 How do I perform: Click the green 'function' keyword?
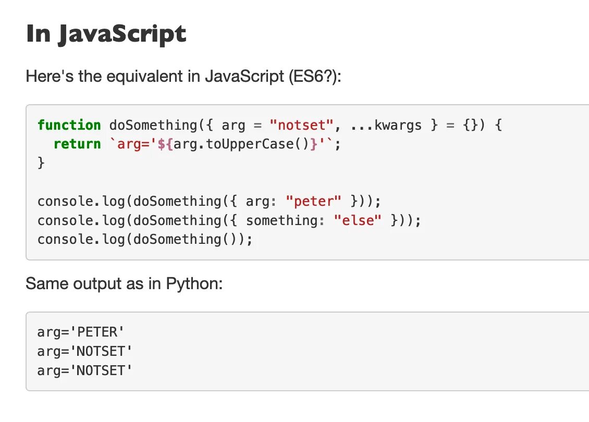(x=69, y=125)
